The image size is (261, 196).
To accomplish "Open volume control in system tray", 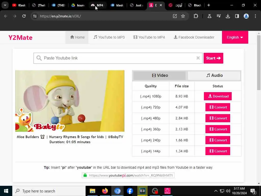I will click(x=228, y=191).
